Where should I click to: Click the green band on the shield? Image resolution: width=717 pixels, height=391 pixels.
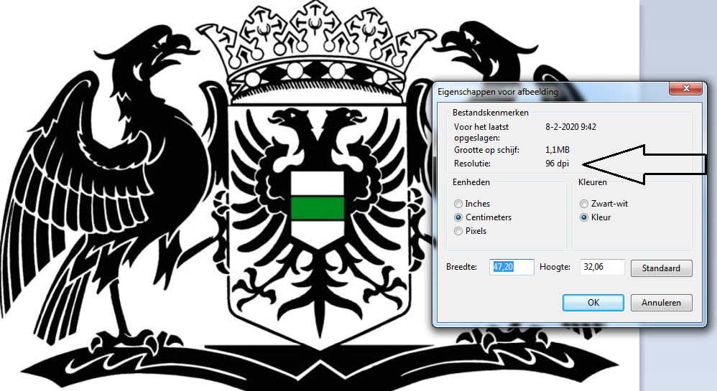coord(318,208)
